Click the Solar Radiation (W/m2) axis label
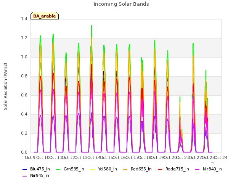This screenshot has height=183, width=244. point(5,87)
